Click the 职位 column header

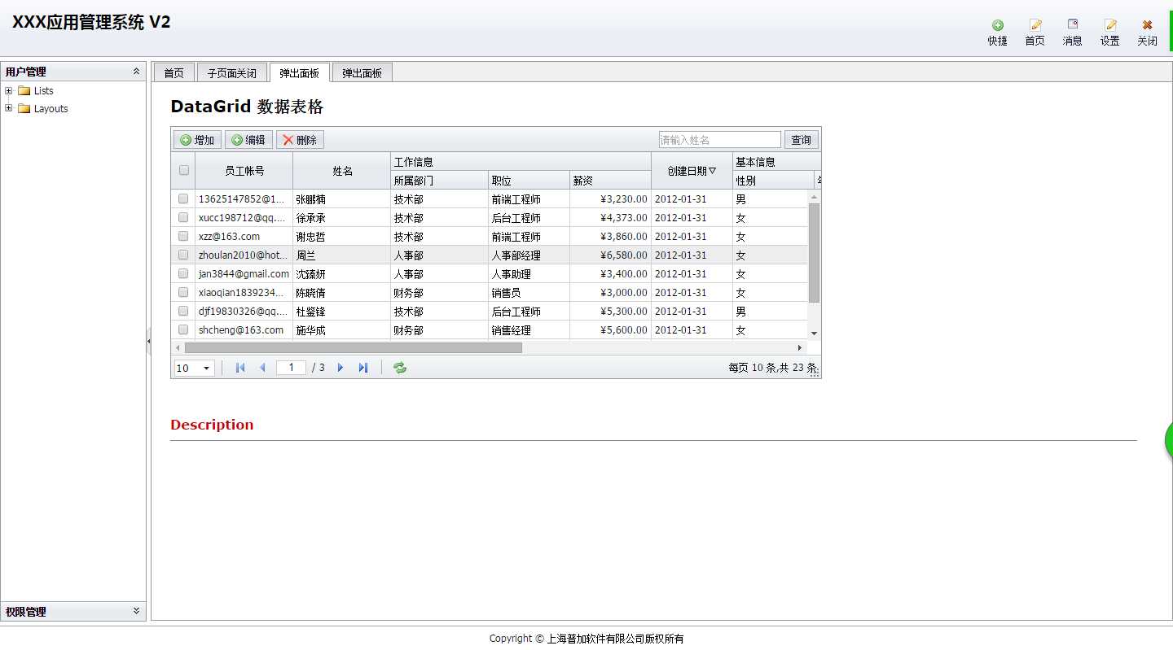529,181
